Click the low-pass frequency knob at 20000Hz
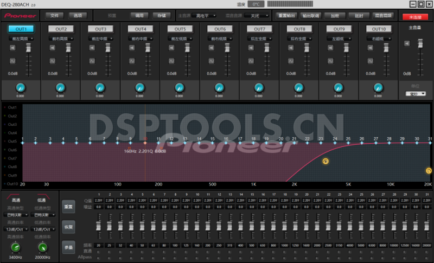This screenshot has height=263, width=434. (x=42, y=247)
